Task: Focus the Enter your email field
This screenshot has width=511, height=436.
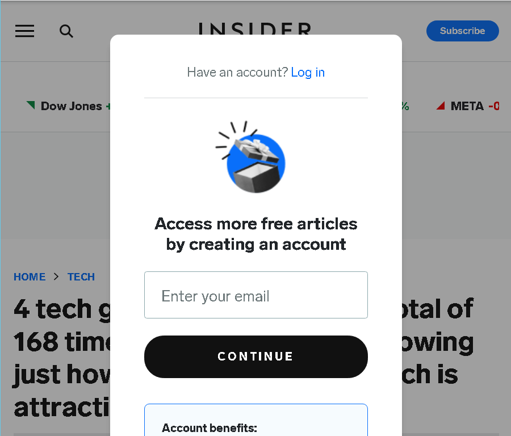Action: [256, 295]
